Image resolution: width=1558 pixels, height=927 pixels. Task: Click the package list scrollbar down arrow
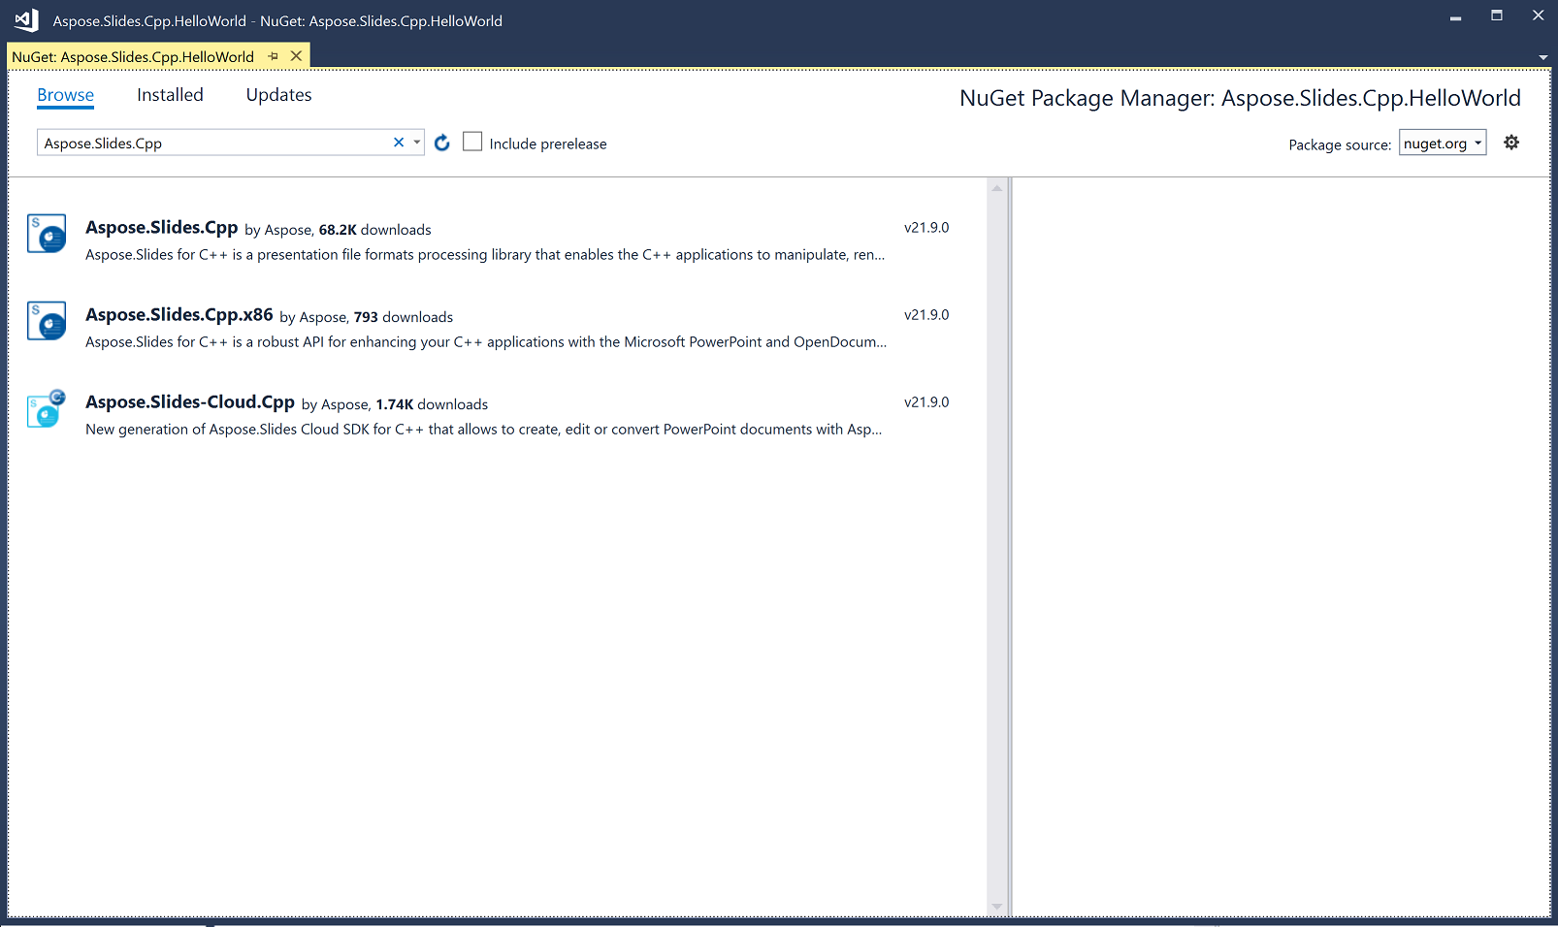(x=997, y=908)
